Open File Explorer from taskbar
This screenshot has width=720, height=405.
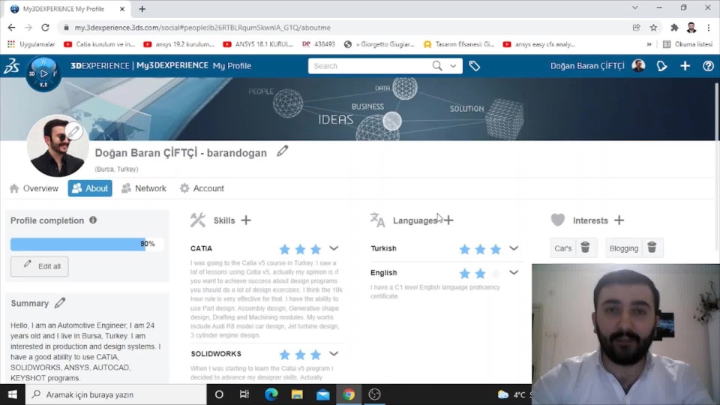click(x=297, y=394)
